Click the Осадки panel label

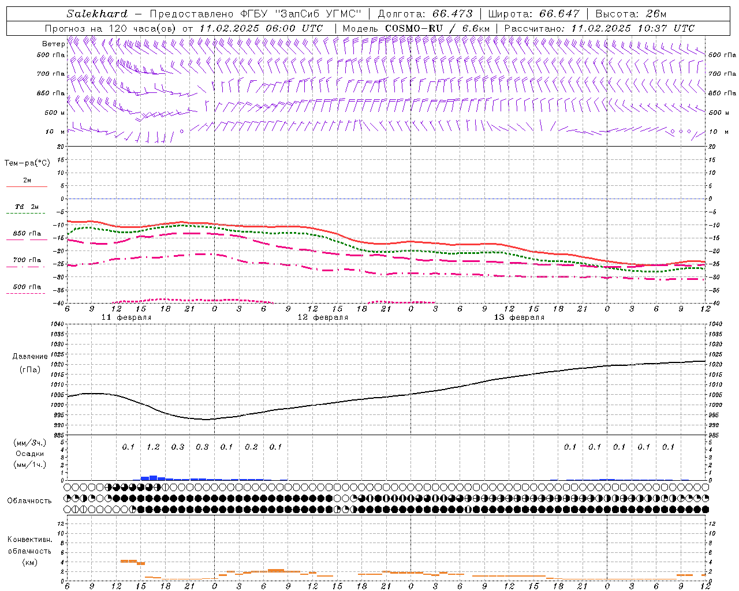[x=30, y=454]
